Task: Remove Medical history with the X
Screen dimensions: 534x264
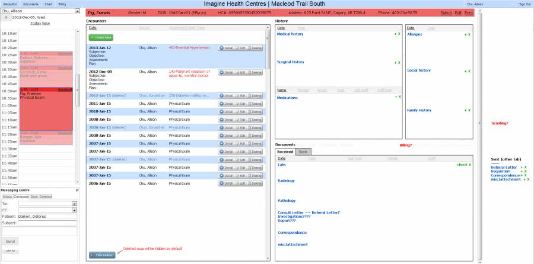Action: click(399, 34)
